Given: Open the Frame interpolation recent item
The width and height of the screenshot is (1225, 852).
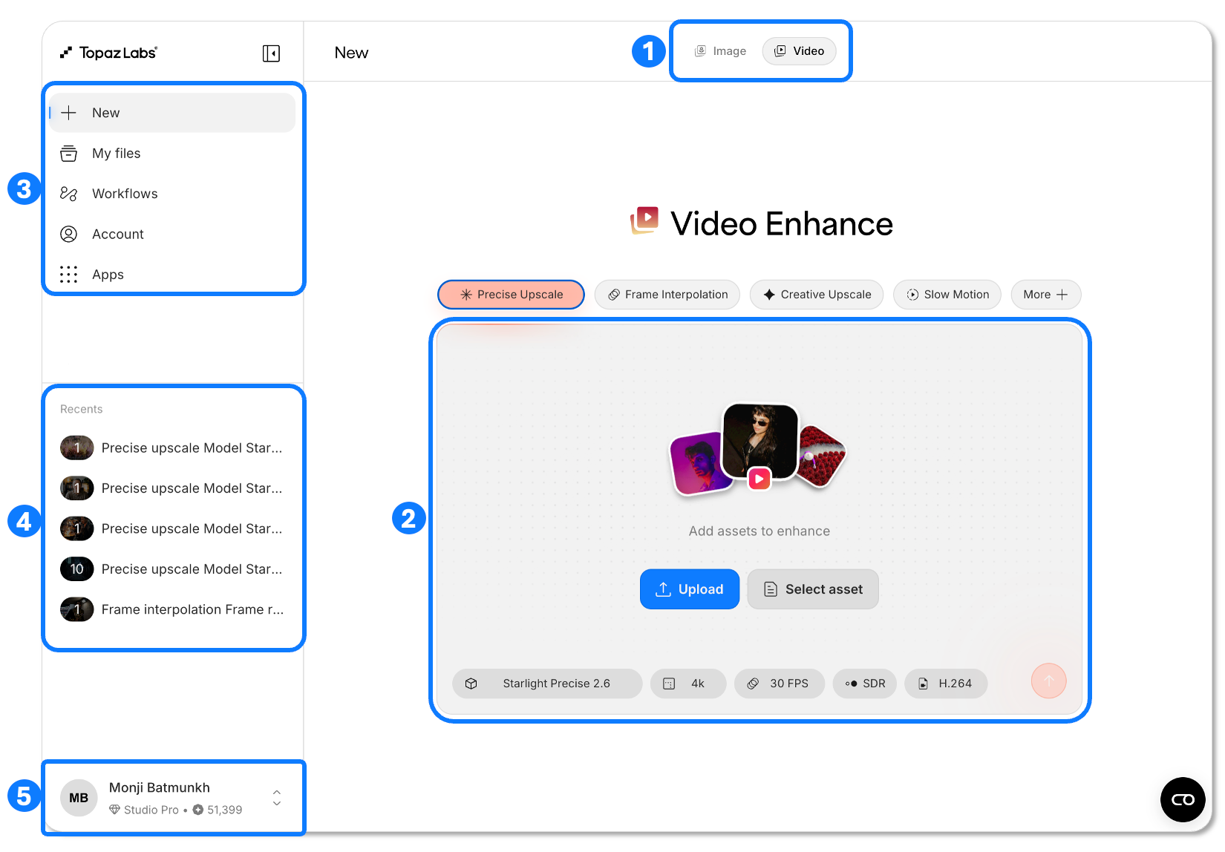Looking at the screenshot, I should [172, 610].
